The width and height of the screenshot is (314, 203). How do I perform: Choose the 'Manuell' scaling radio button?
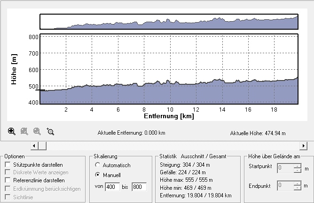[98, 175]
